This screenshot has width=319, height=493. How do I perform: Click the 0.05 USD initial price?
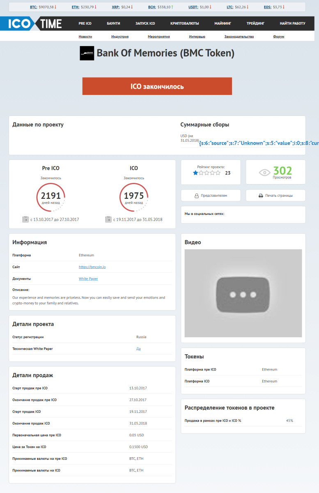(x=137, y=435)
